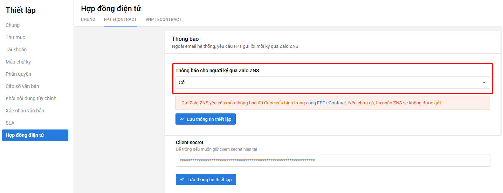Focus the Client secret input field

(333, 161)
